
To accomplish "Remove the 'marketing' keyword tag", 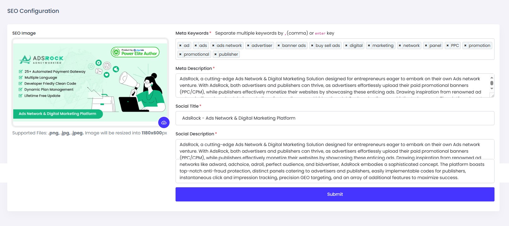I will pyautogui.click(x=369, y=46).
